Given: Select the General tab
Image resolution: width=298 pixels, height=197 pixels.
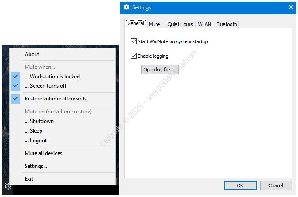Looking at the screenshot, I should coord(136,24).
